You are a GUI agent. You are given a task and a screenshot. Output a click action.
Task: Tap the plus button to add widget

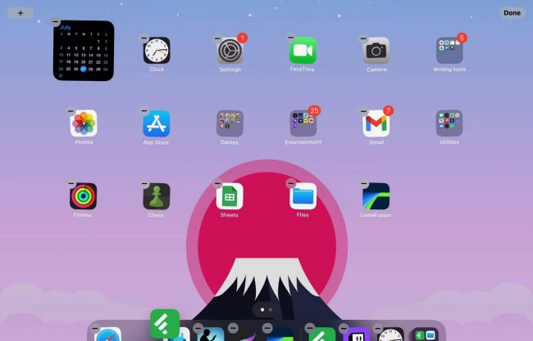20,13
